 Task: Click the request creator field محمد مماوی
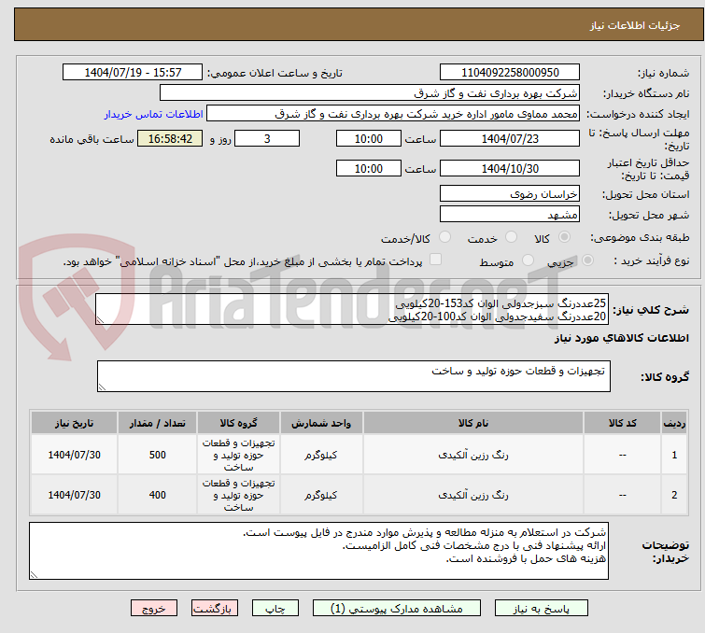tap(393, 114)
